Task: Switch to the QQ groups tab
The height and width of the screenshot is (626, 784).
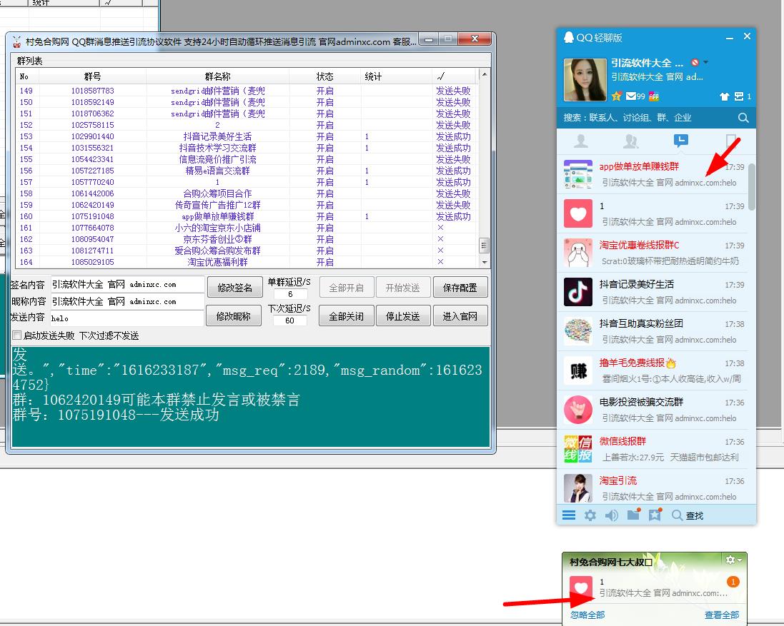Action: coord(630,141)
